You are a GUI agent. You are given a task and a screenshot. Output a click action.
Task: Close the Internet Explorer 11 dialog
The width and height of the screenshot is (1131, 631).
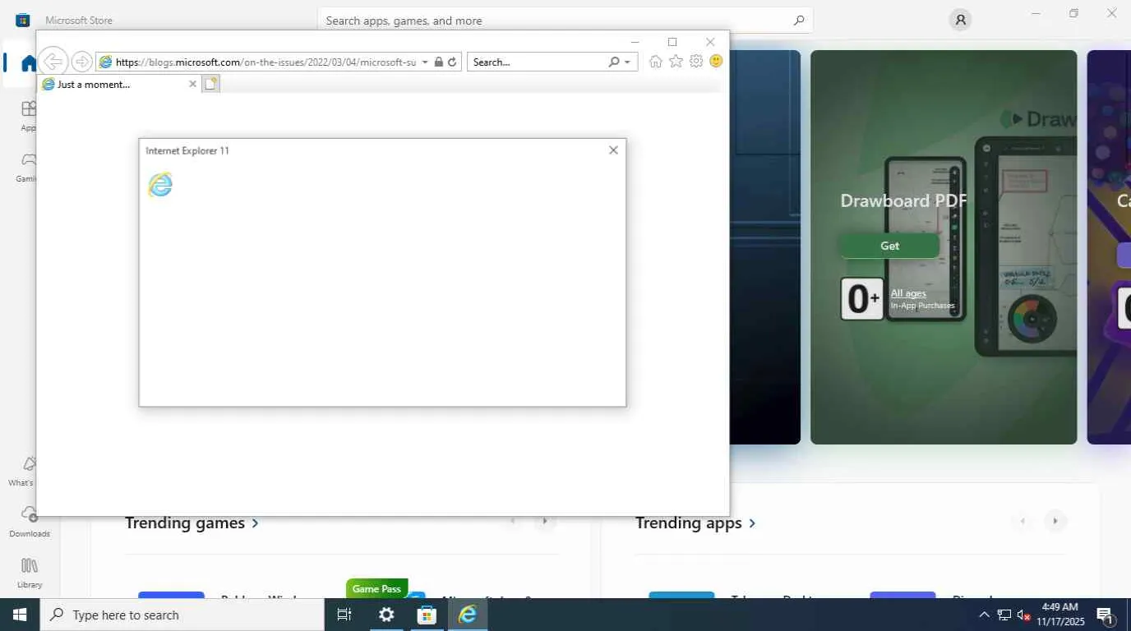click(x=613, y=150)
